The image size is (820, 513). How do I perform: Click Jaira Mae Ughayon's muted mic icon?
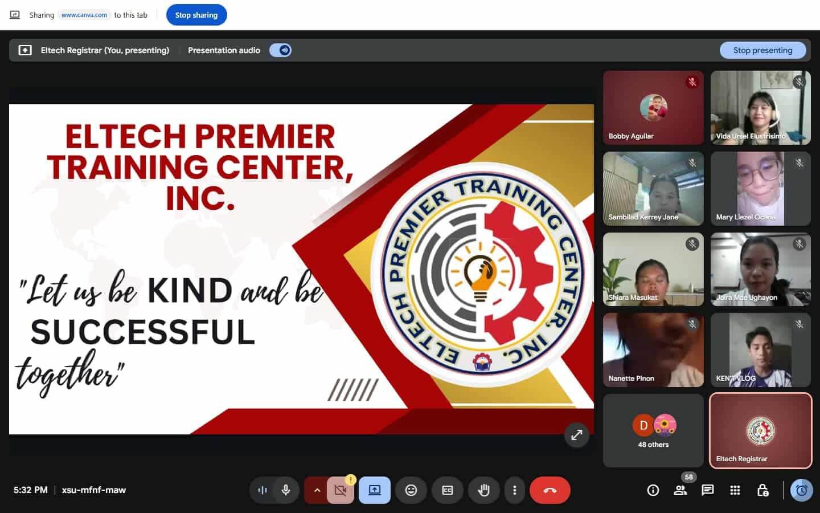click(799, 244)
